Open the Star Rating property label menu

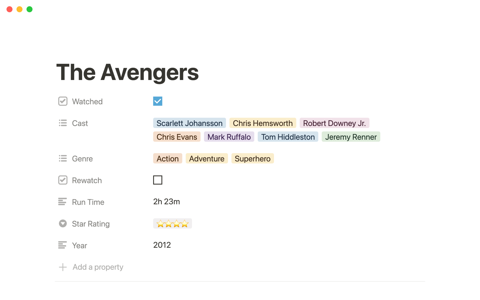coord(91,224)
